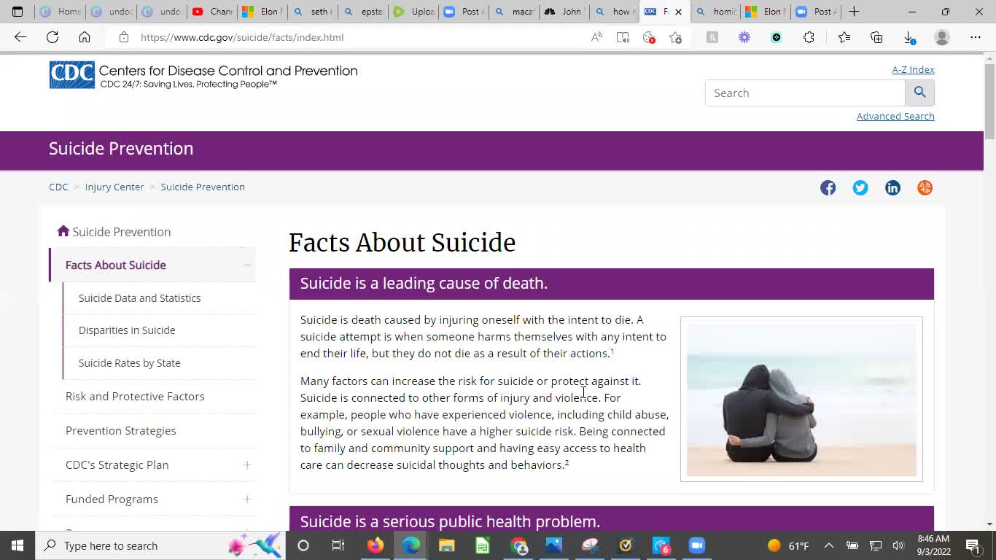
Task: Open Disparities in Suicide page
Action: (x=127, y=330)
